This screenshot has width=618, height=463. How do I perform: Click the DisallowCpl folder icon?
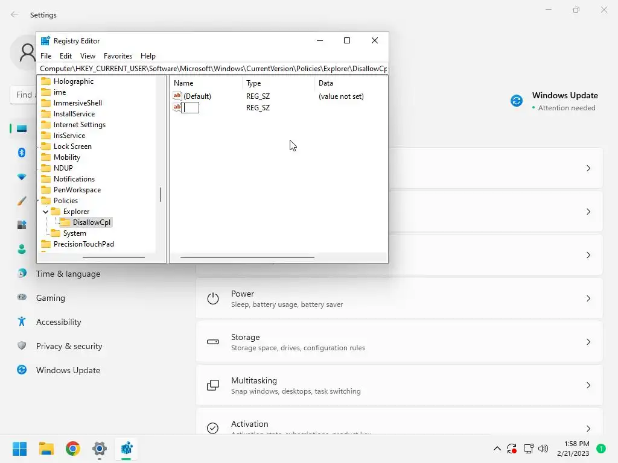(65, 222)
